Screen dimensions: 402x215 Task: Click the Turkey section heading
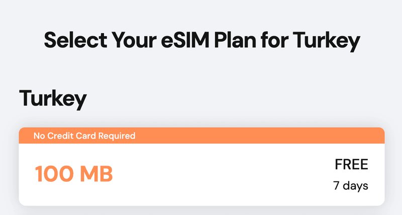(53, 99)
